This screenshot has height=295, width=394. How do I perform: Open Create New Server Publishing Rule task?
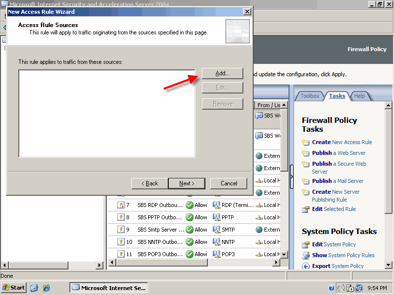[336, 196]
